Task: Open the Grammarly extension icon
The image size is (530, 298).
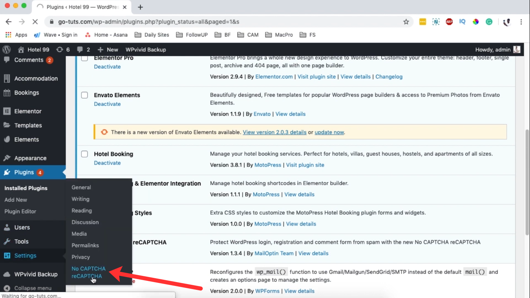Action: pyautogui.click(x=489, y=22)
